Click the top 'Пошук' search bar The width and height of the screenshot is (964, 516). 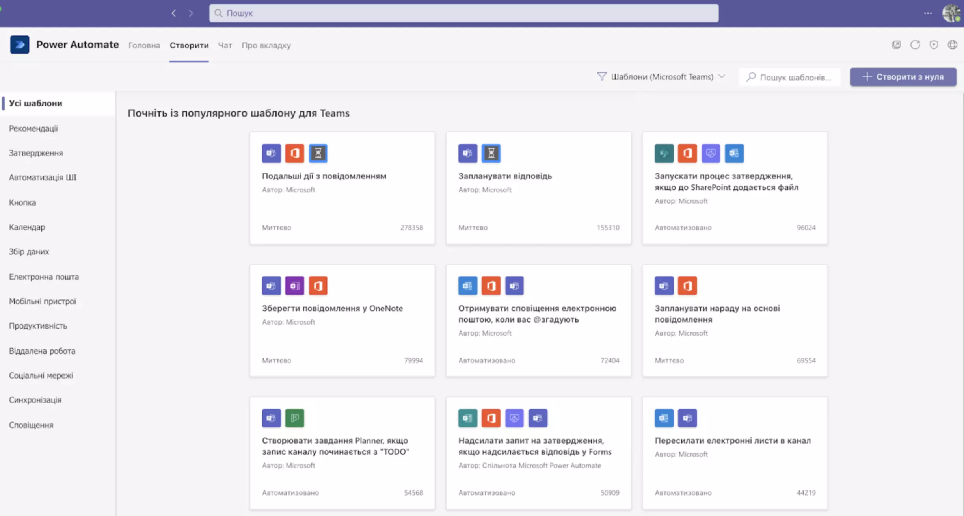tap(464, 13)
